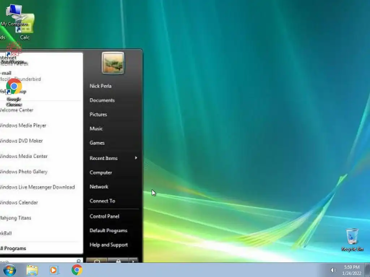The image size is (370, 277).
Task: Select Connect To in the Start menu
Action: (x=102, y=201)
